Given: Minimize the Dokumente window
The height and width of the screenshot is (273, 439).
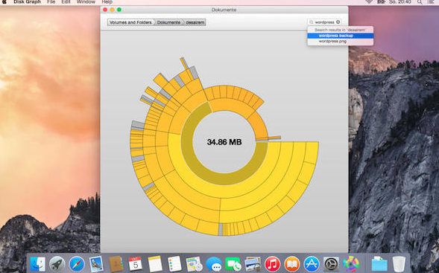Looking at the screenshot, I should pyautogui.click(x=112, y=10).
